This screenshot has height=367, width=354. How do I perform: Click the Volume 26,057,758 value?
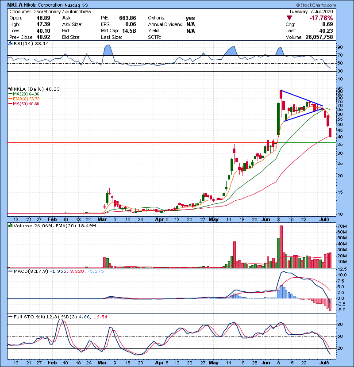coord(319,37)
